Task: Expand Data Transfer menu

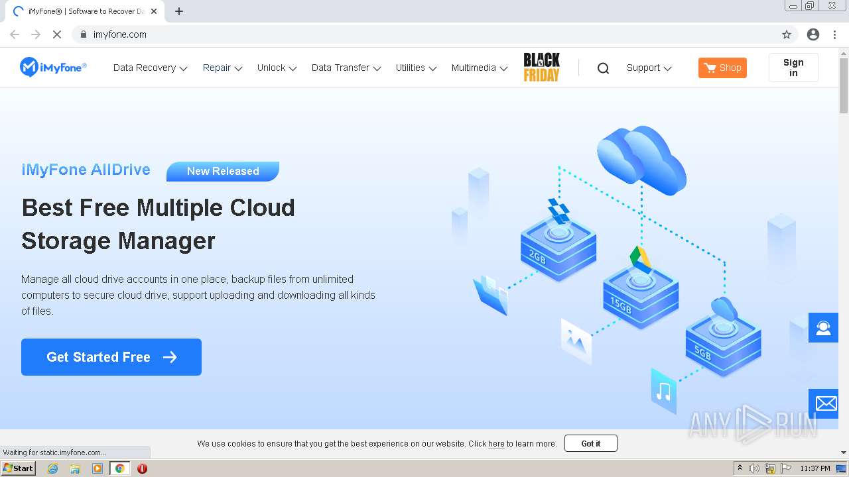Action: click(346, 68)
